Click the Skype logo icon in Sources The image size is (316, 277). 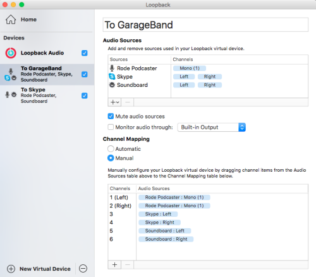(x=112, y=77)
